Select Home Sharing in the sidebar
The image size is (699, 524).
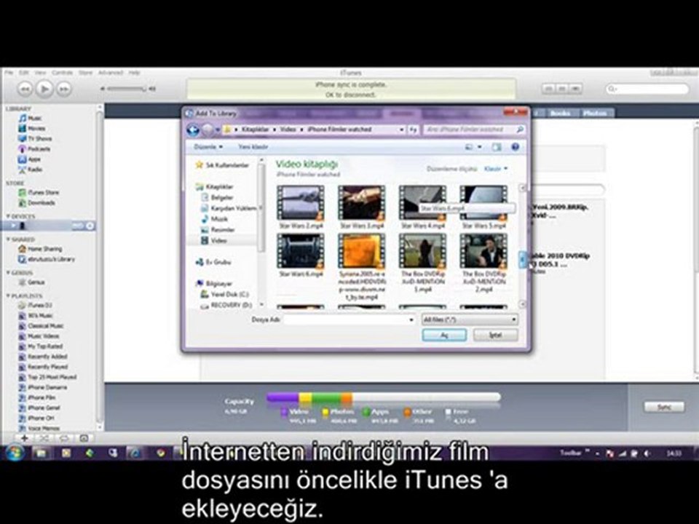[x=40, y=249]
